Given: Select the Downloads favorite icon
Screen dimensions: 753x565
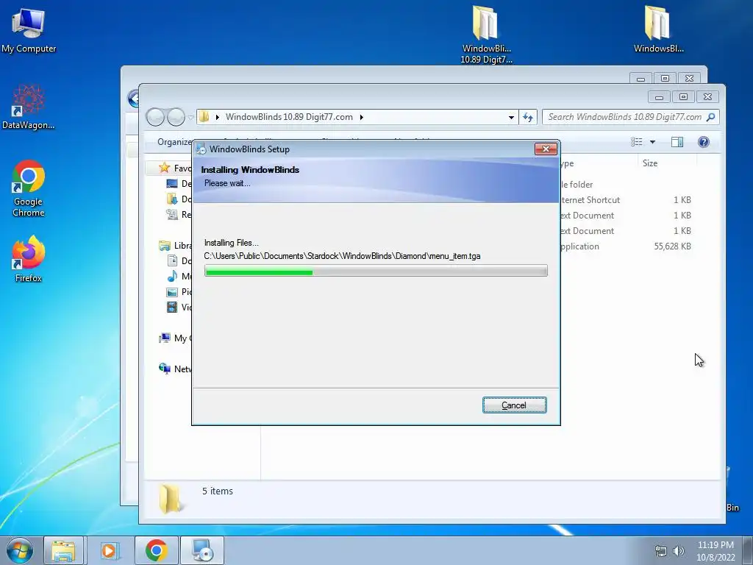Looking at the screenshot, I should 172,199.
